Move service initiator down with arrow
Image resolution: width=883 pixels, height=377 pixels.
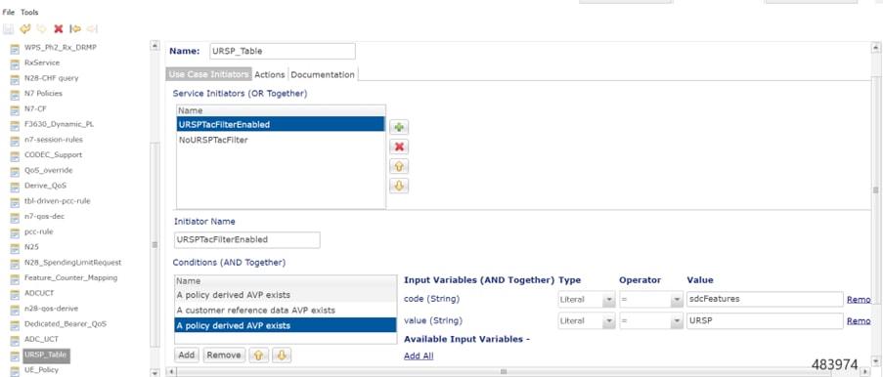click(x=399, y=186)
